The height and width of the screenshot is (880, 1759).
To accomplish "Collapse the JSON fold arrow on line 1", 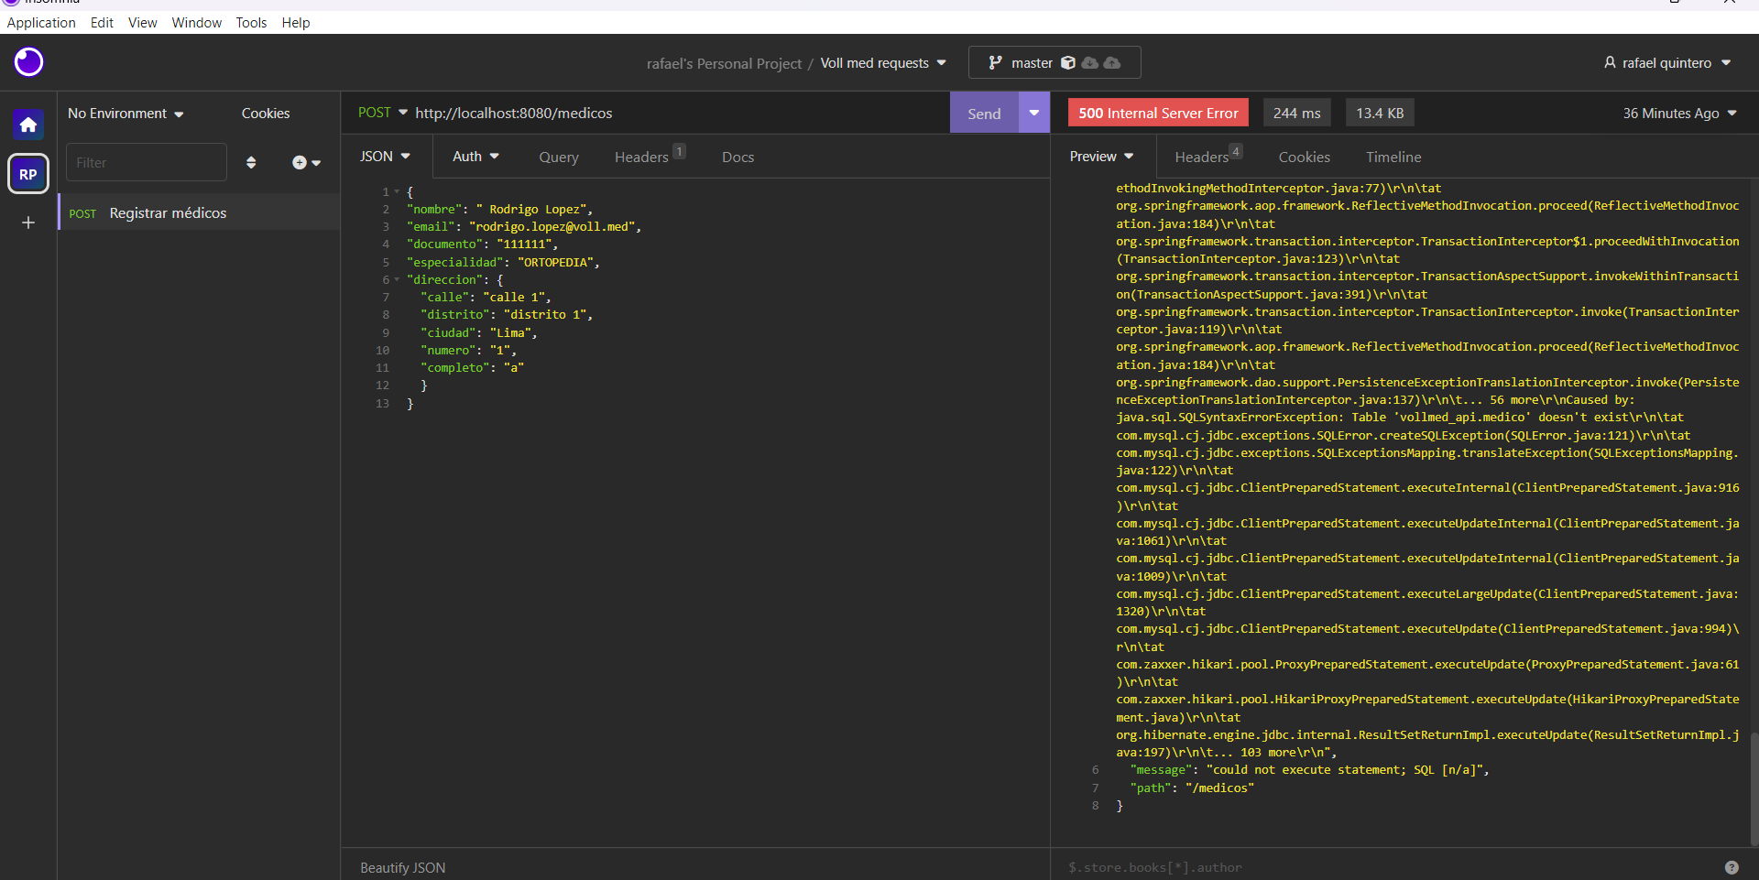I will pyautogui.click(x=397, y=192).
